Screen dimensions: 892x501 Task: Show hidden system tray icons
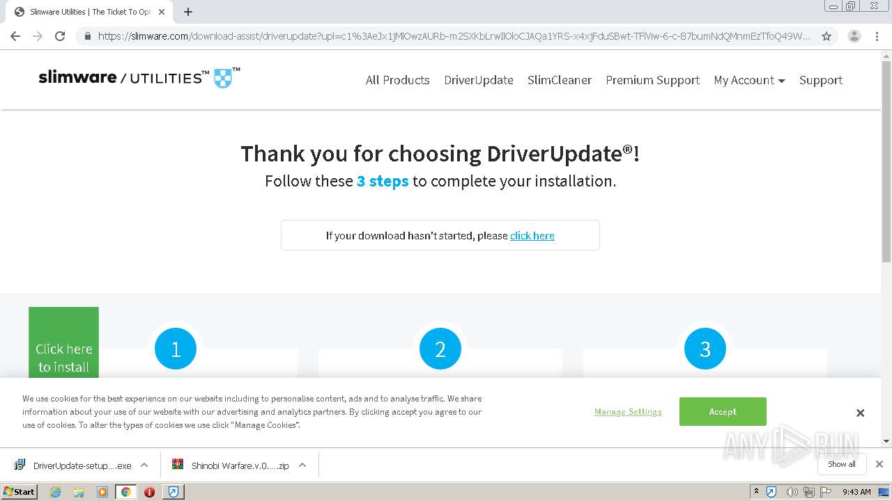tap(756, 492)
